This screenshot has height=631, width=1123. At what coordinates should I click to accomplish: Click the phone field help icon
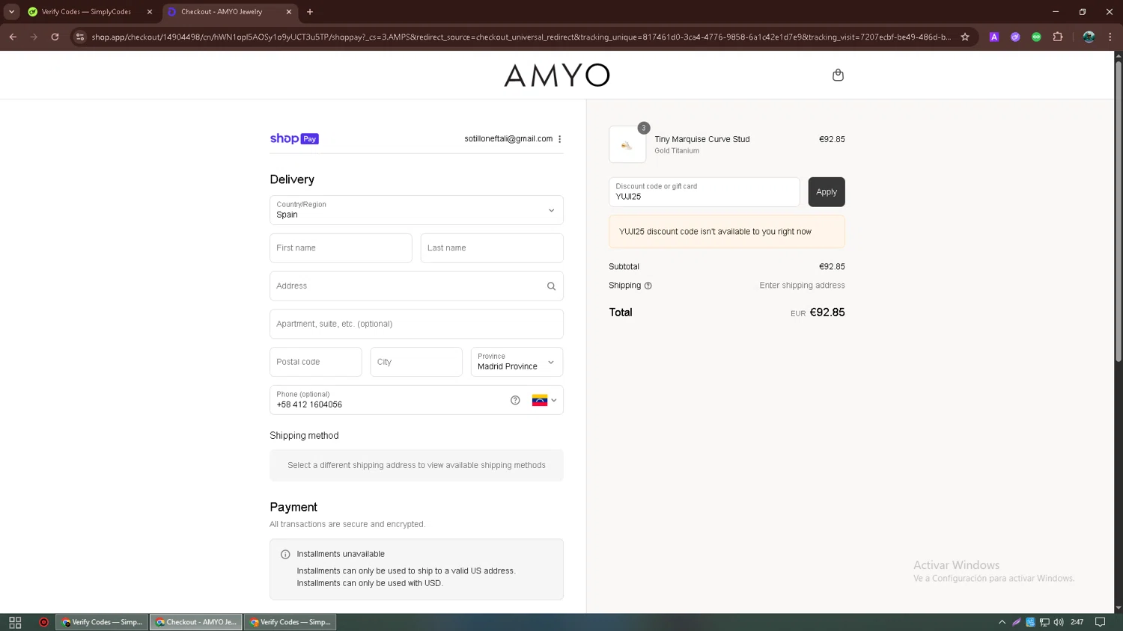tap(515, 400)
